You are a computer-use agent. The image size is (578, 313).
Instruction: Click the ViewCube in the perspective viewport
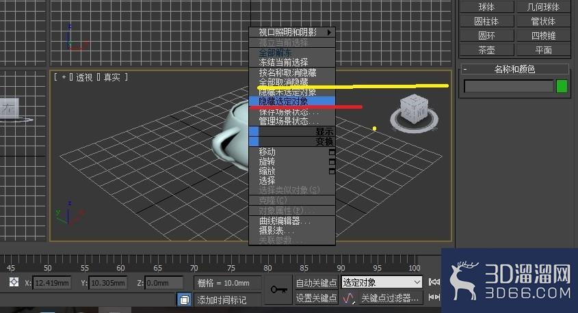pos(415,112)
